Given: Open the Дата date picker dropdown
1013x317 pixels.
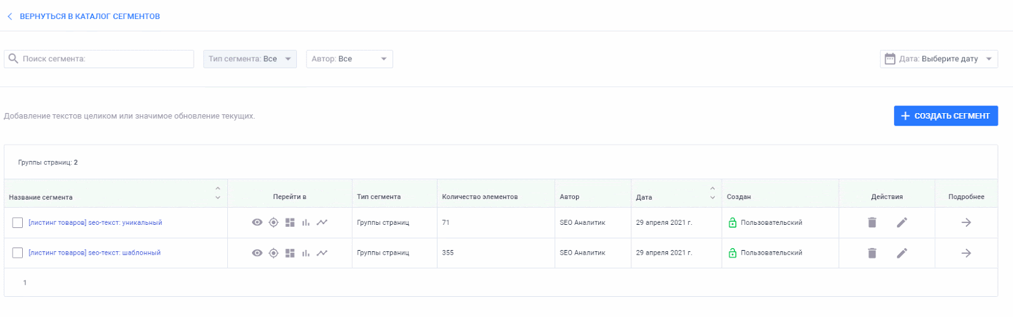Looking at the screenshot, I should pos(939,59).
